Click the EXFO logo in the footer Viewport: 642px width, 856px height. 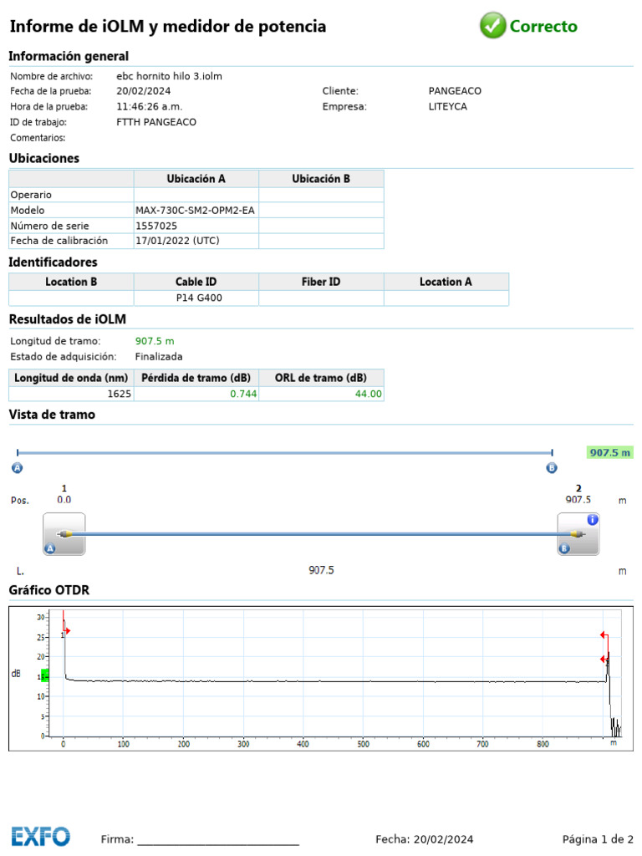[x=40, y=836]
